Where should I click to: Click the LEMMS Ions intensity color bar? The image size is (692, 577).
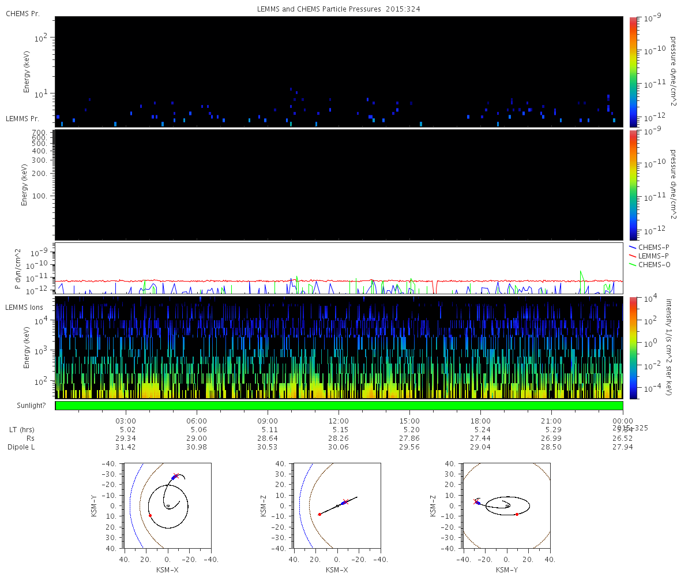(633, 347)
